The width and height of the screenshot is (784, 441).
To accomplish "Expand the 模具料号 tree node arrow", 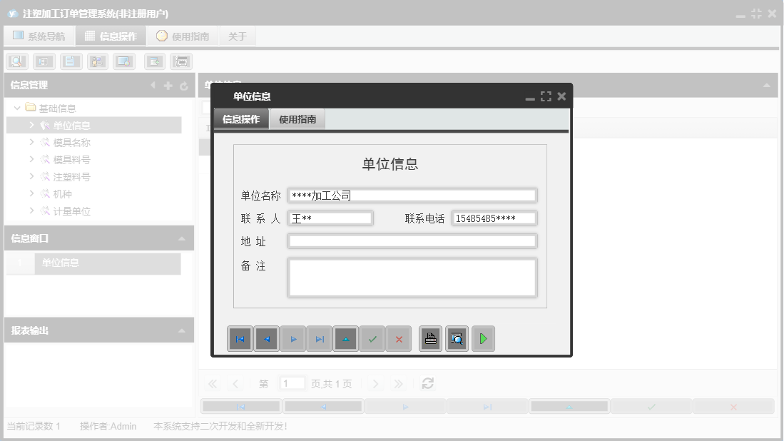I will [x=31, y=159].
